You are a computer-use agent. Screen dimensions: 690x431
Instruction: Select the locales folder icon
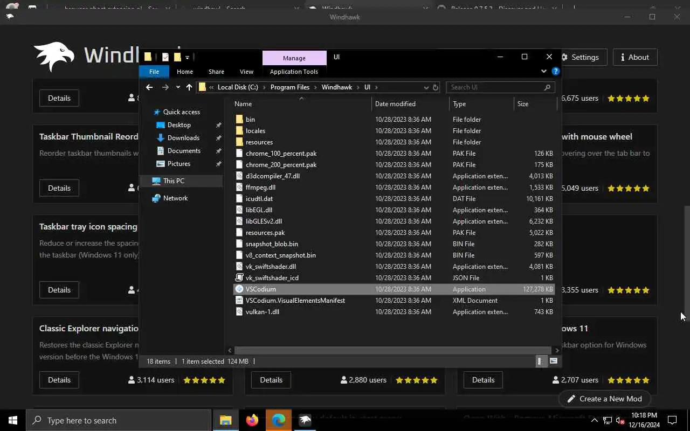[x=239, y=131]
